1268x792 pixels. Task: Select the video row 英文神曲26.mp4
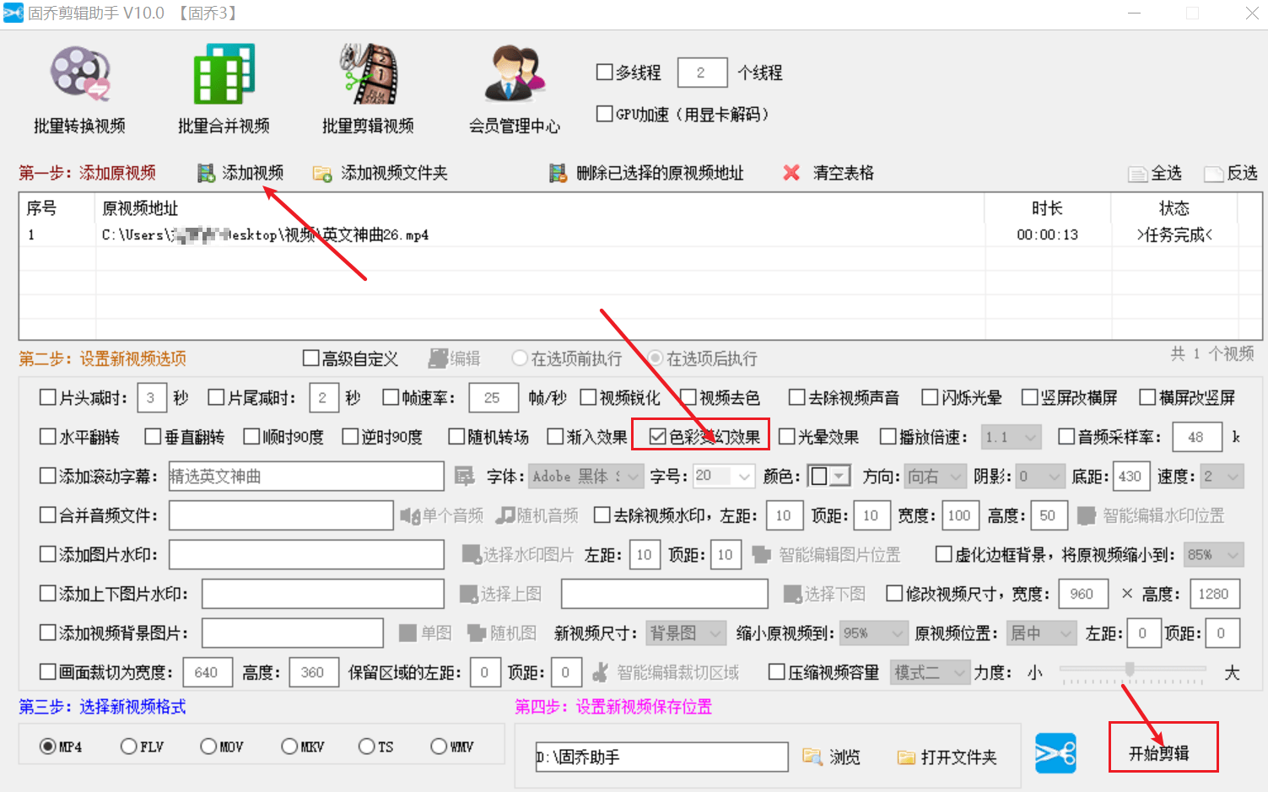pyautogui.click(x=639, y=234)
